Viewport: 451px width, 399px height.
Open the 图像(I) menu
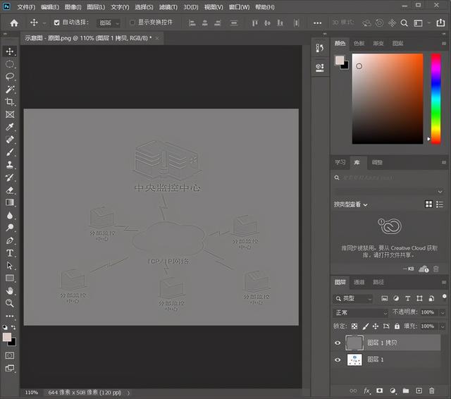[73, 7]
